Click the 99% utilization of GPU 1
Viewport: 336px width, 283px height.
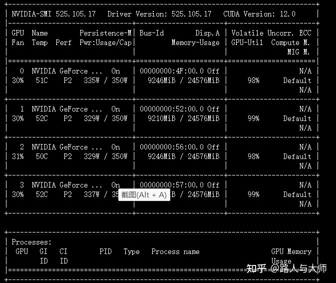point(254,118)
